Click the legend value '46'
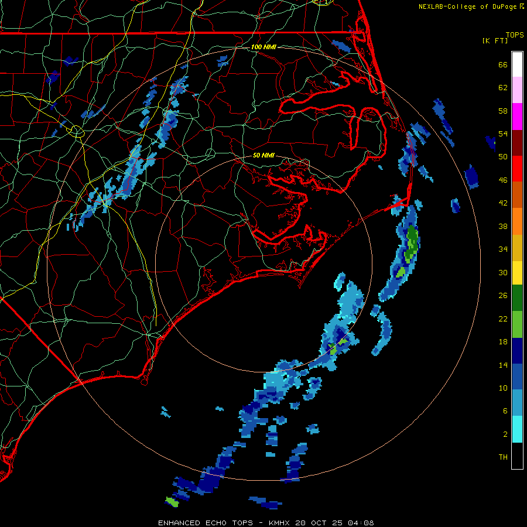Viewport: 527px width, 527px height. pos(503,180)
